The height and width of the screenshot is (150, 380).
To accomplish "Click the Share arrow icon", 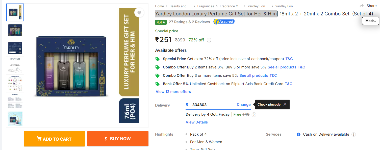I will pyautogui.click(x=362, y=6).
